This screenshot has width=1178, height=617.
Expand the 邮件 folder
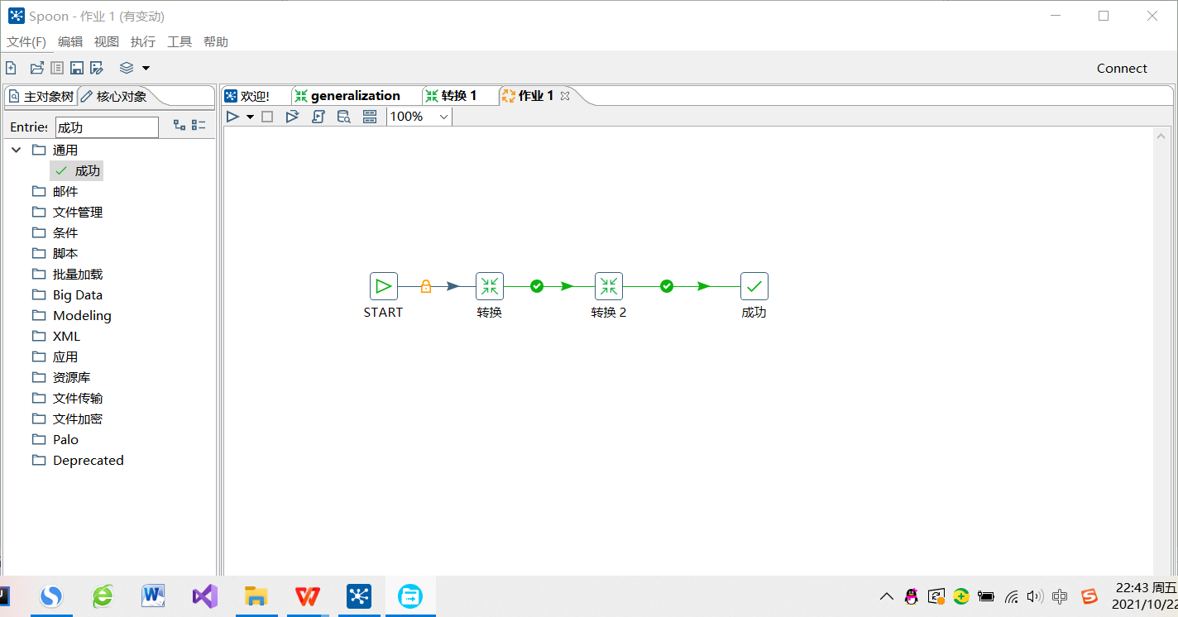point(55,191)
